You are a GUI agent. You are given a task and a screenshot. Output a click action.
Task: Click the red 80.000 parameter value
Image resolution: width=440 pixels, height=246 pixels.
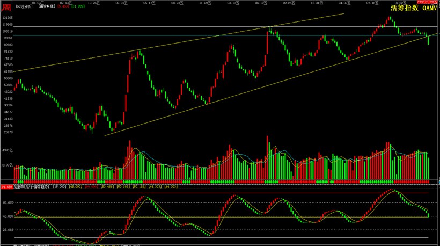(91, 186)
